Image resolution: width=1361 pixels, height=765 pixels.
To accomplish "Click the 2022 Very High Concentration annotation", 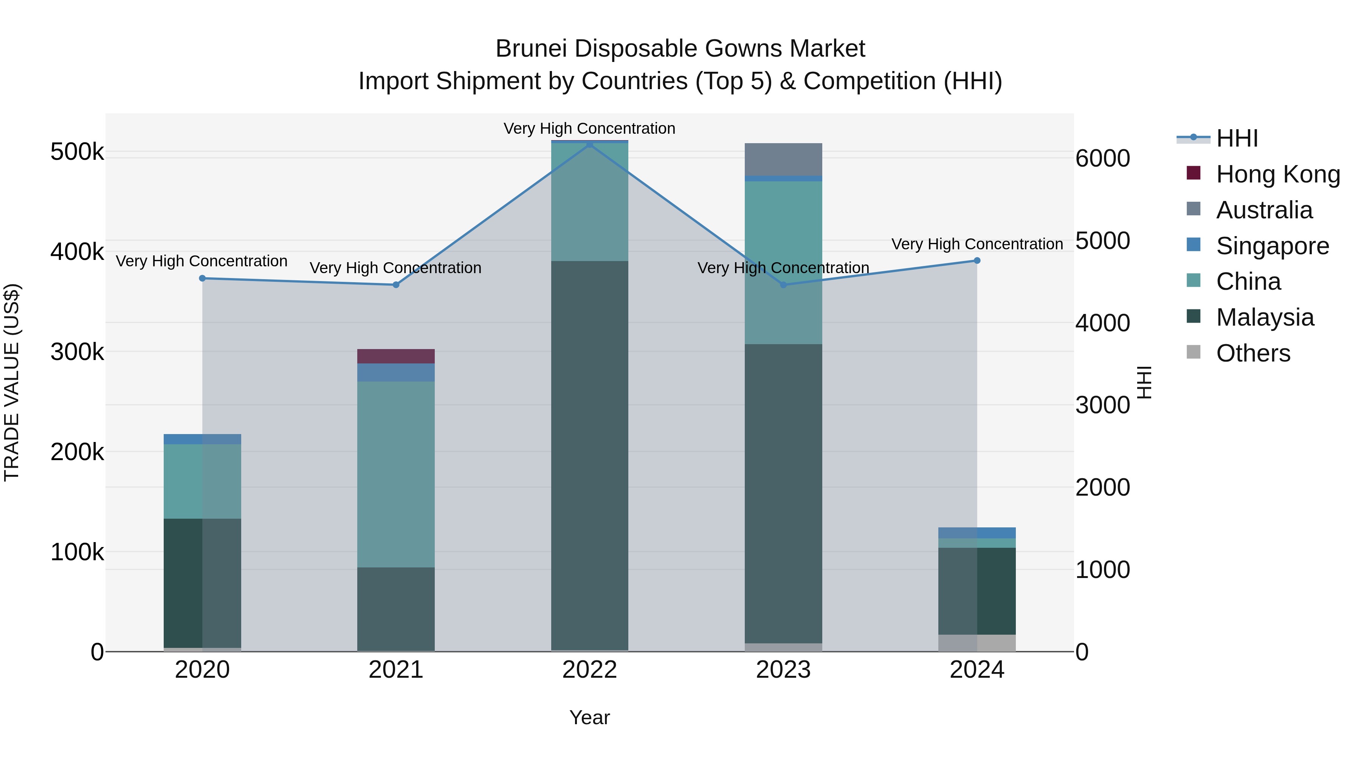I will pyautogui.click(x=590, y=128).
